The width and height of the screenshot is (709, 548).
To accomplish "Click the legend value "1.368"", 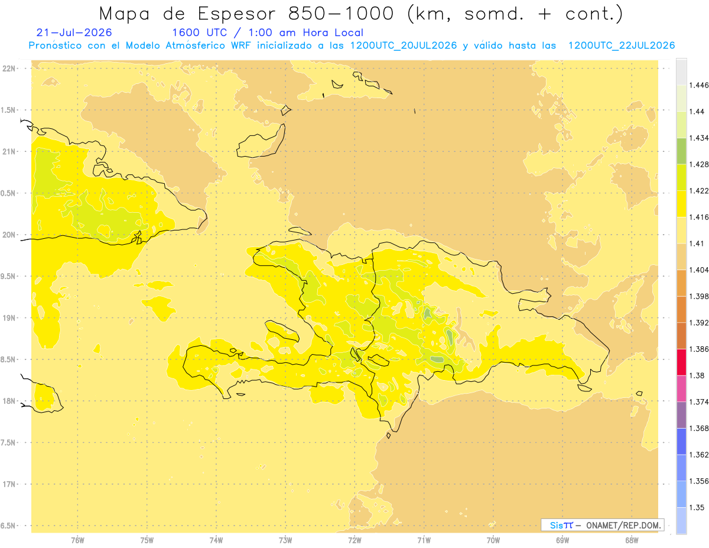I will click(699, 428).
